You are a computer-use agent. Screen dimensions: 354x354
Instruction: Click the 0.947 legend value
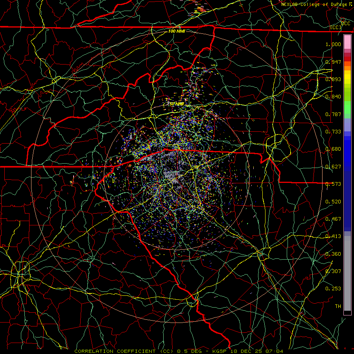pyautogui.click(x=333, y=62)
